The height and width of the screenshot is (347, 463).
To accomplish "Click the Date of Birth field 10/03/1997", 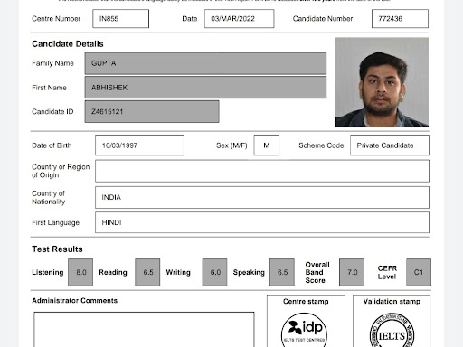I will click(x=139, y=145).
